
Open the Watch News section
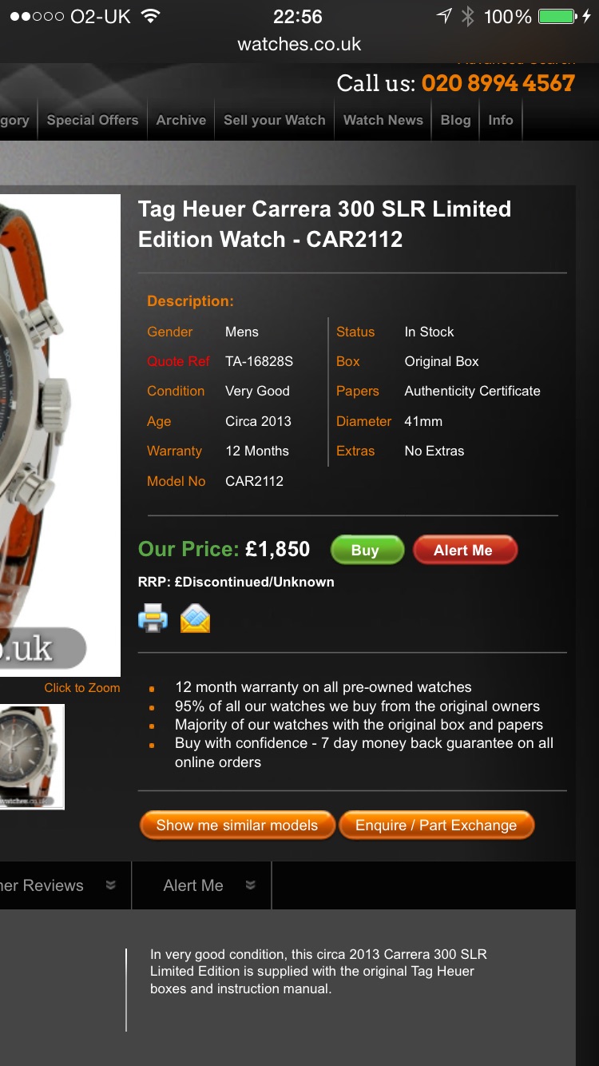(x=383, y=120)
